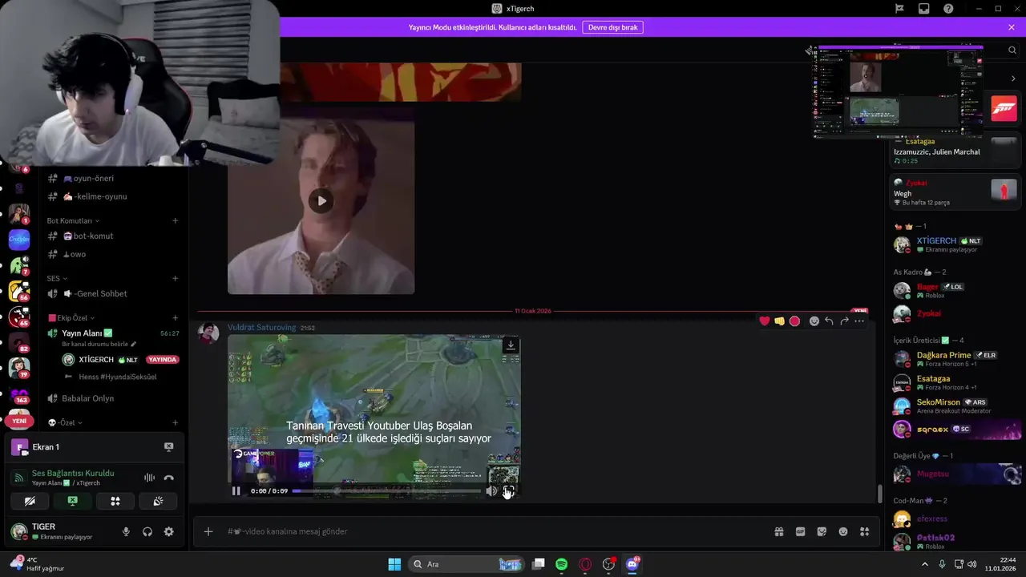Add the red heart reaction to message
Image resolution: width=1026 pixels, height=577 pixels.
765,321
